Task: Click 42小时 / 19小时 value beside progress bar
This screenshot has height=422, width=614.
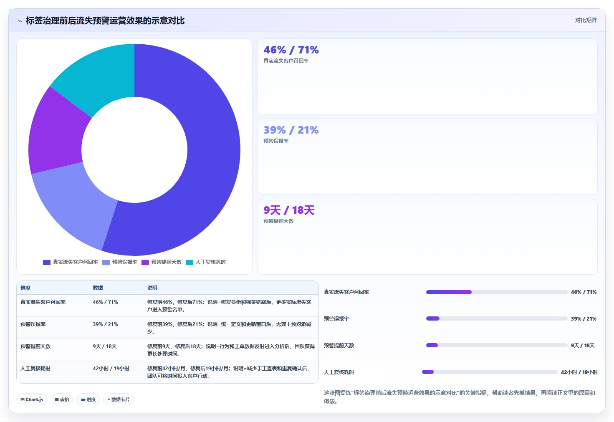Action: 579,372
